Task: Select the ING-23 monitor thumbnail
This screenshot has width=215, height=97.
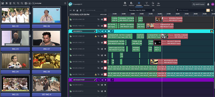Action: (x=15, y=38)
